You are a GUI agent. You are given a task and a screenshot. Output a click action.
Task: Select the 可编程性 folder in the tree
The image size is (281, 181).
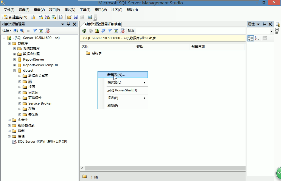[x=35, y=98]
